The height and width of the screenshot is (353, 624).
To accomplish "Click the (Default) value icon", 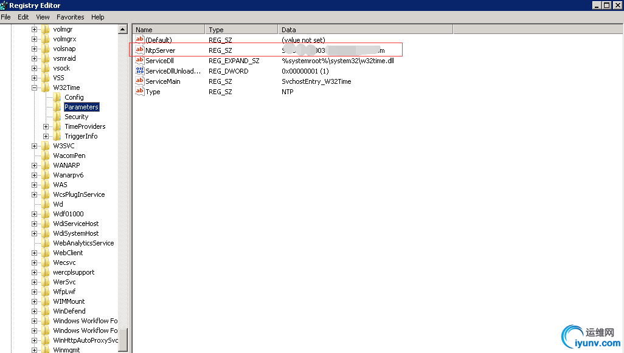I will [x=139, y=39].
